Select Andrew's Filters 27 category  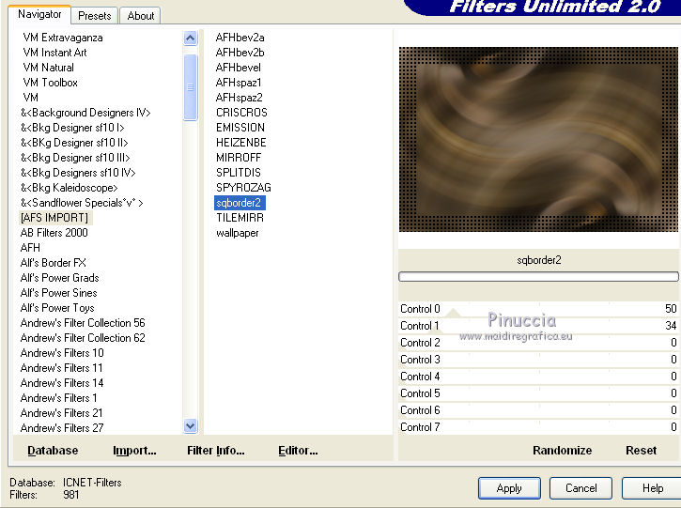pos(62,428)
